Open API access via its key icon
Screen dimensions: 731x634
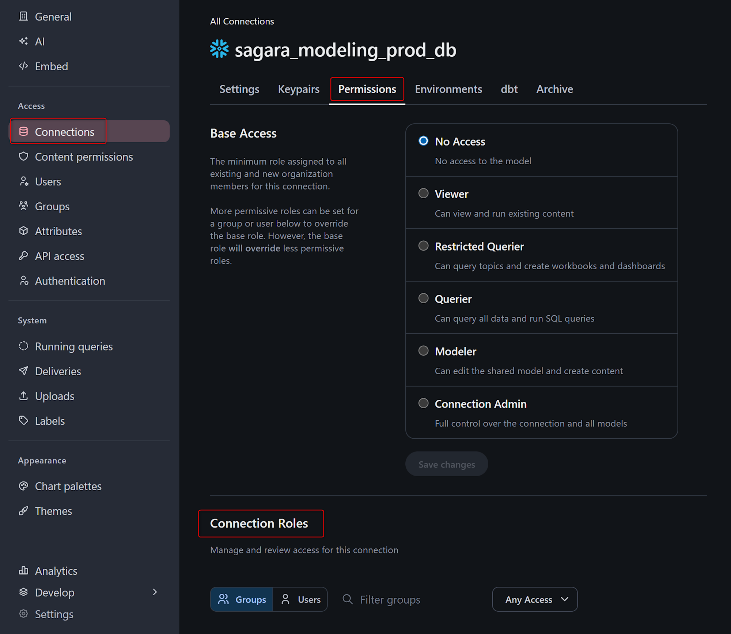23,256
